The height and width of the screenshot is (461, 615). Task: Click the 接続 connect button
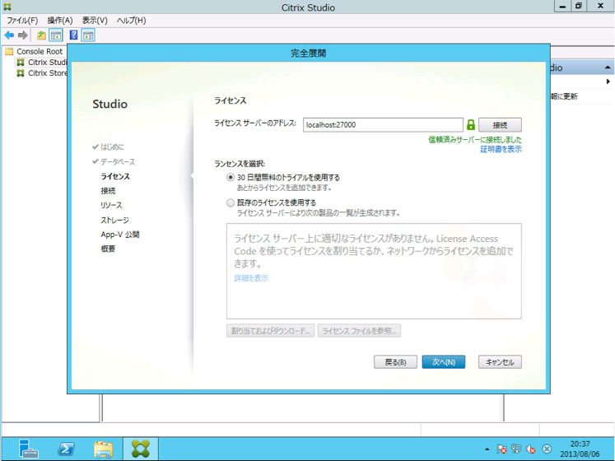pos(500,125)
